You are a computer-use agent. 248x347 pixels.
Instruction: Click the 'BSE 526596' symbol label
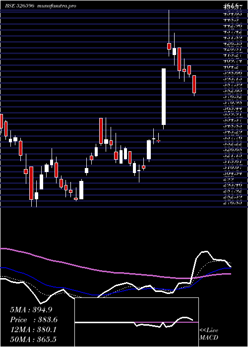click(19, 6)
